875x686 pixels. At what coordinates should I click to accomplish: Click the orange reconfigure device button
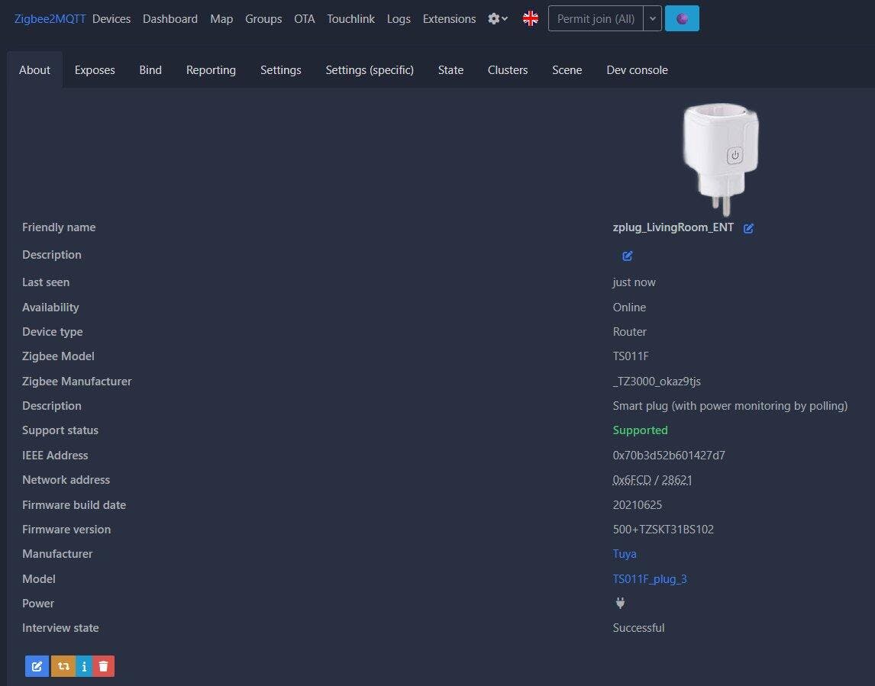tap(63, 666)
